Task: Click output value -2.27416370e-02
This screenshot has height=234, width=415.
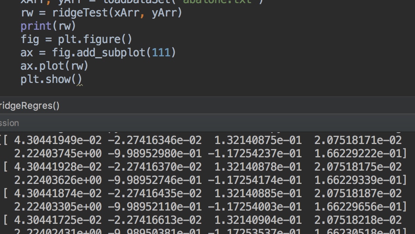Action: [x=155, y=167]
